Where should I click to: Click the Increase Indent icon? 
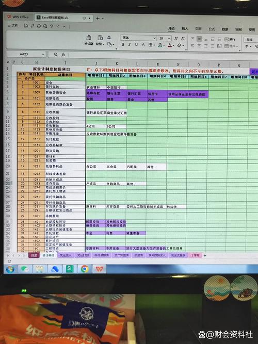[x=219, y=39]
